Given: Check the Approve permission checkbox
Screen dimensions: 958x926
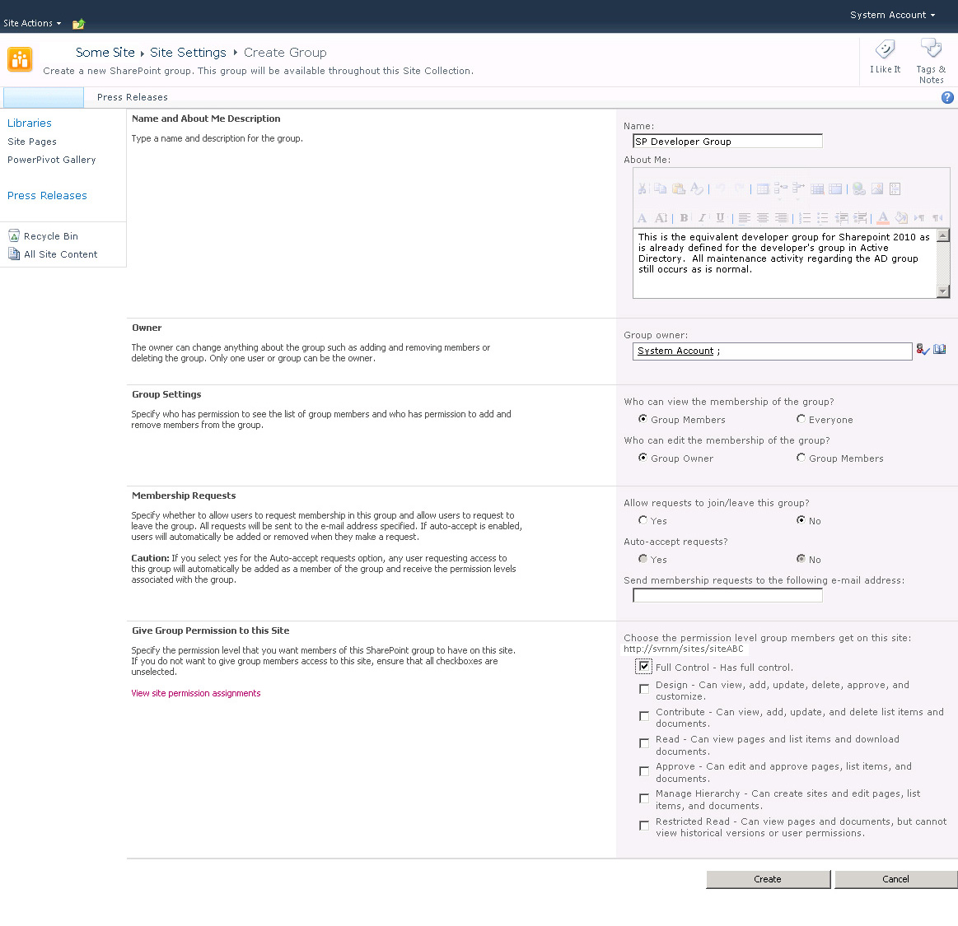Looking at the screenshot, I should tap(644, 771).
